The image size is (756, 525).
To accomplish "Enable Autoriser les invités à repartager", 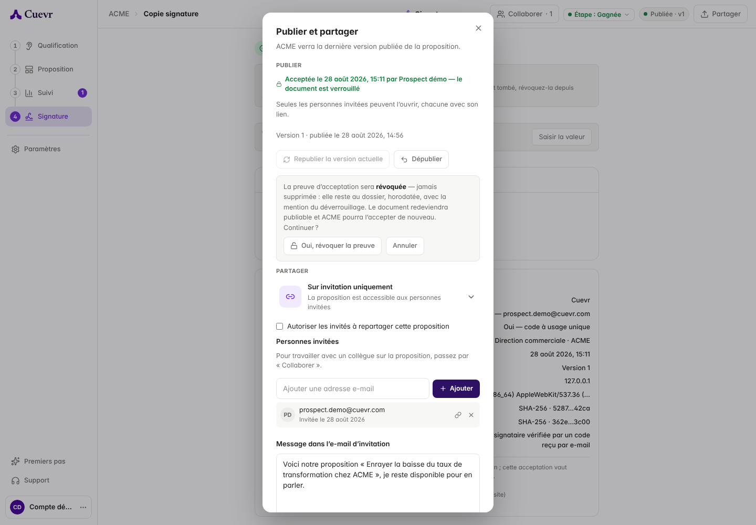I will click(280, 327).
